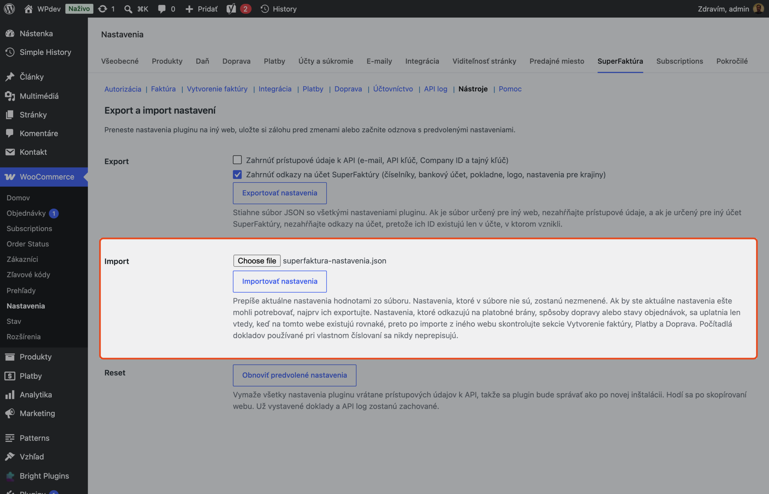Switch to the Doprava settings tab
This screenshot has width=769, height=494.
(x=236, y=61)
